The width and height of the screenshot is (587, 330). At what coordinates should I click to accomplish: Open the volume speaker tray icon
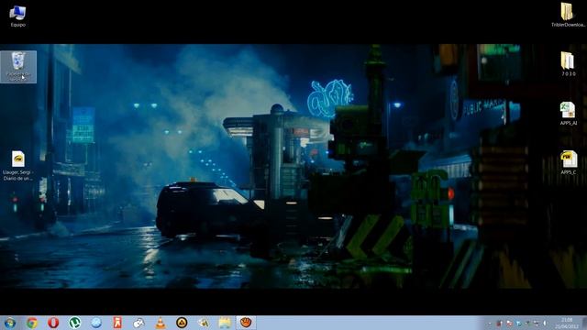546,323
